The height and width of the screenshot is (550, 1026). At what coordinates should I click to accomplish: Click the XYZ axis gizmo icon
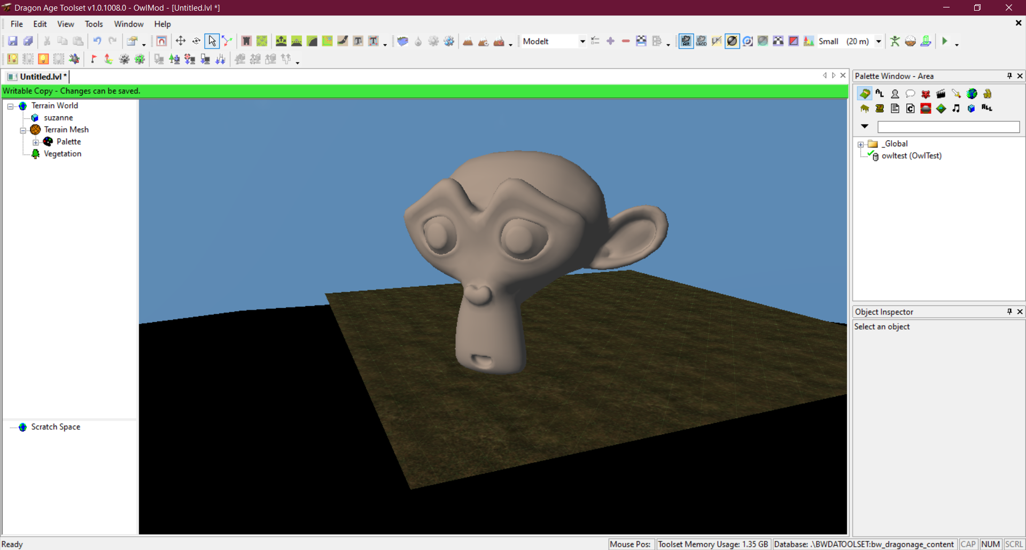click(x=228, y=41)
